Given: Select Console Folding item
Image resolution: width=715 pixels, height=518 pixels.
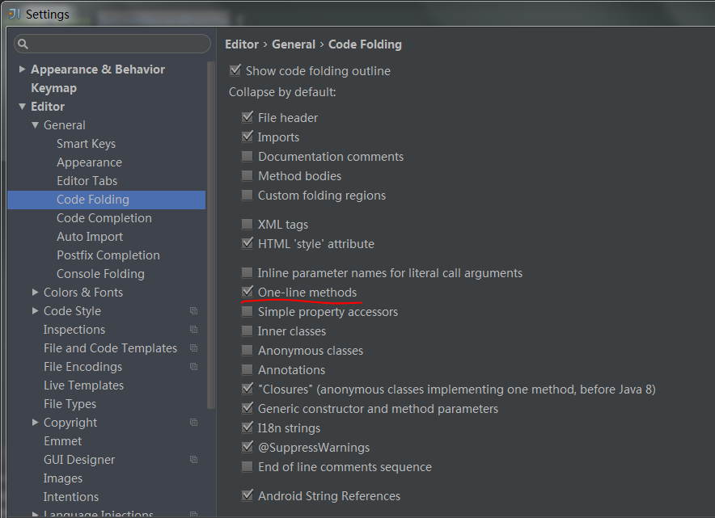Looking at the screenshot, I should coord(100,274).
